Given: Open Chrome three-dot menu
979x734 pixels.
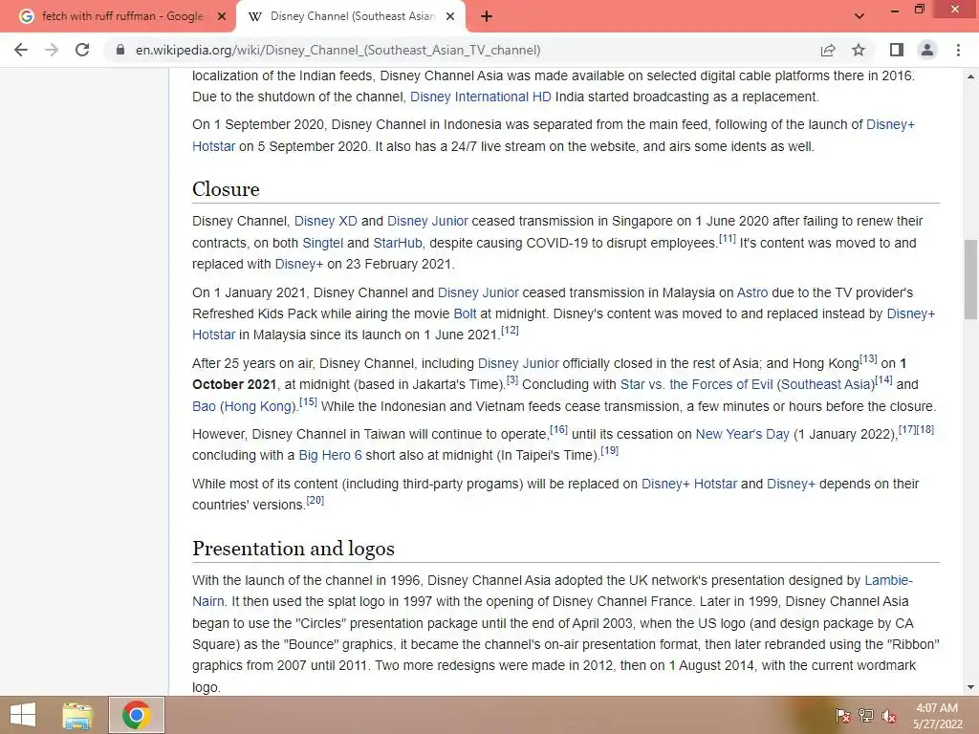Looking at the screenshot, I should [x=958, y=50].
